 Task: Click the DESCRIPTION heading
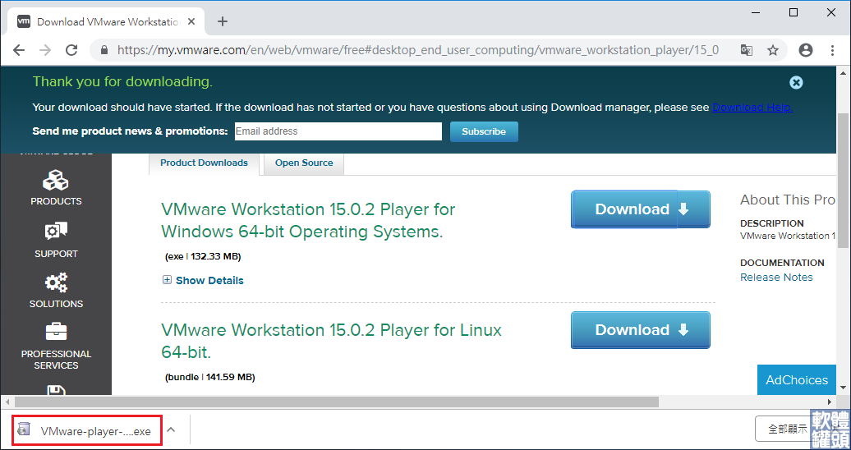(x=772, y=223)
